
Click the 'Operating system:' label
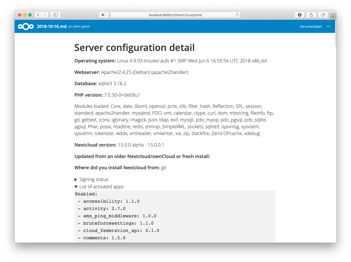point(95,61)
